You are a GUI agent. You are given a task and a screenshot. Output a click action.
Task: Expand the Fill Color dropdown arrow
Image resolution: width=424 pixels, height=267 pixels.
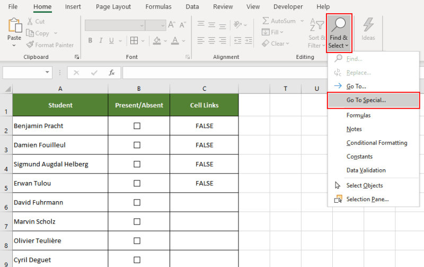pos(165,41)
